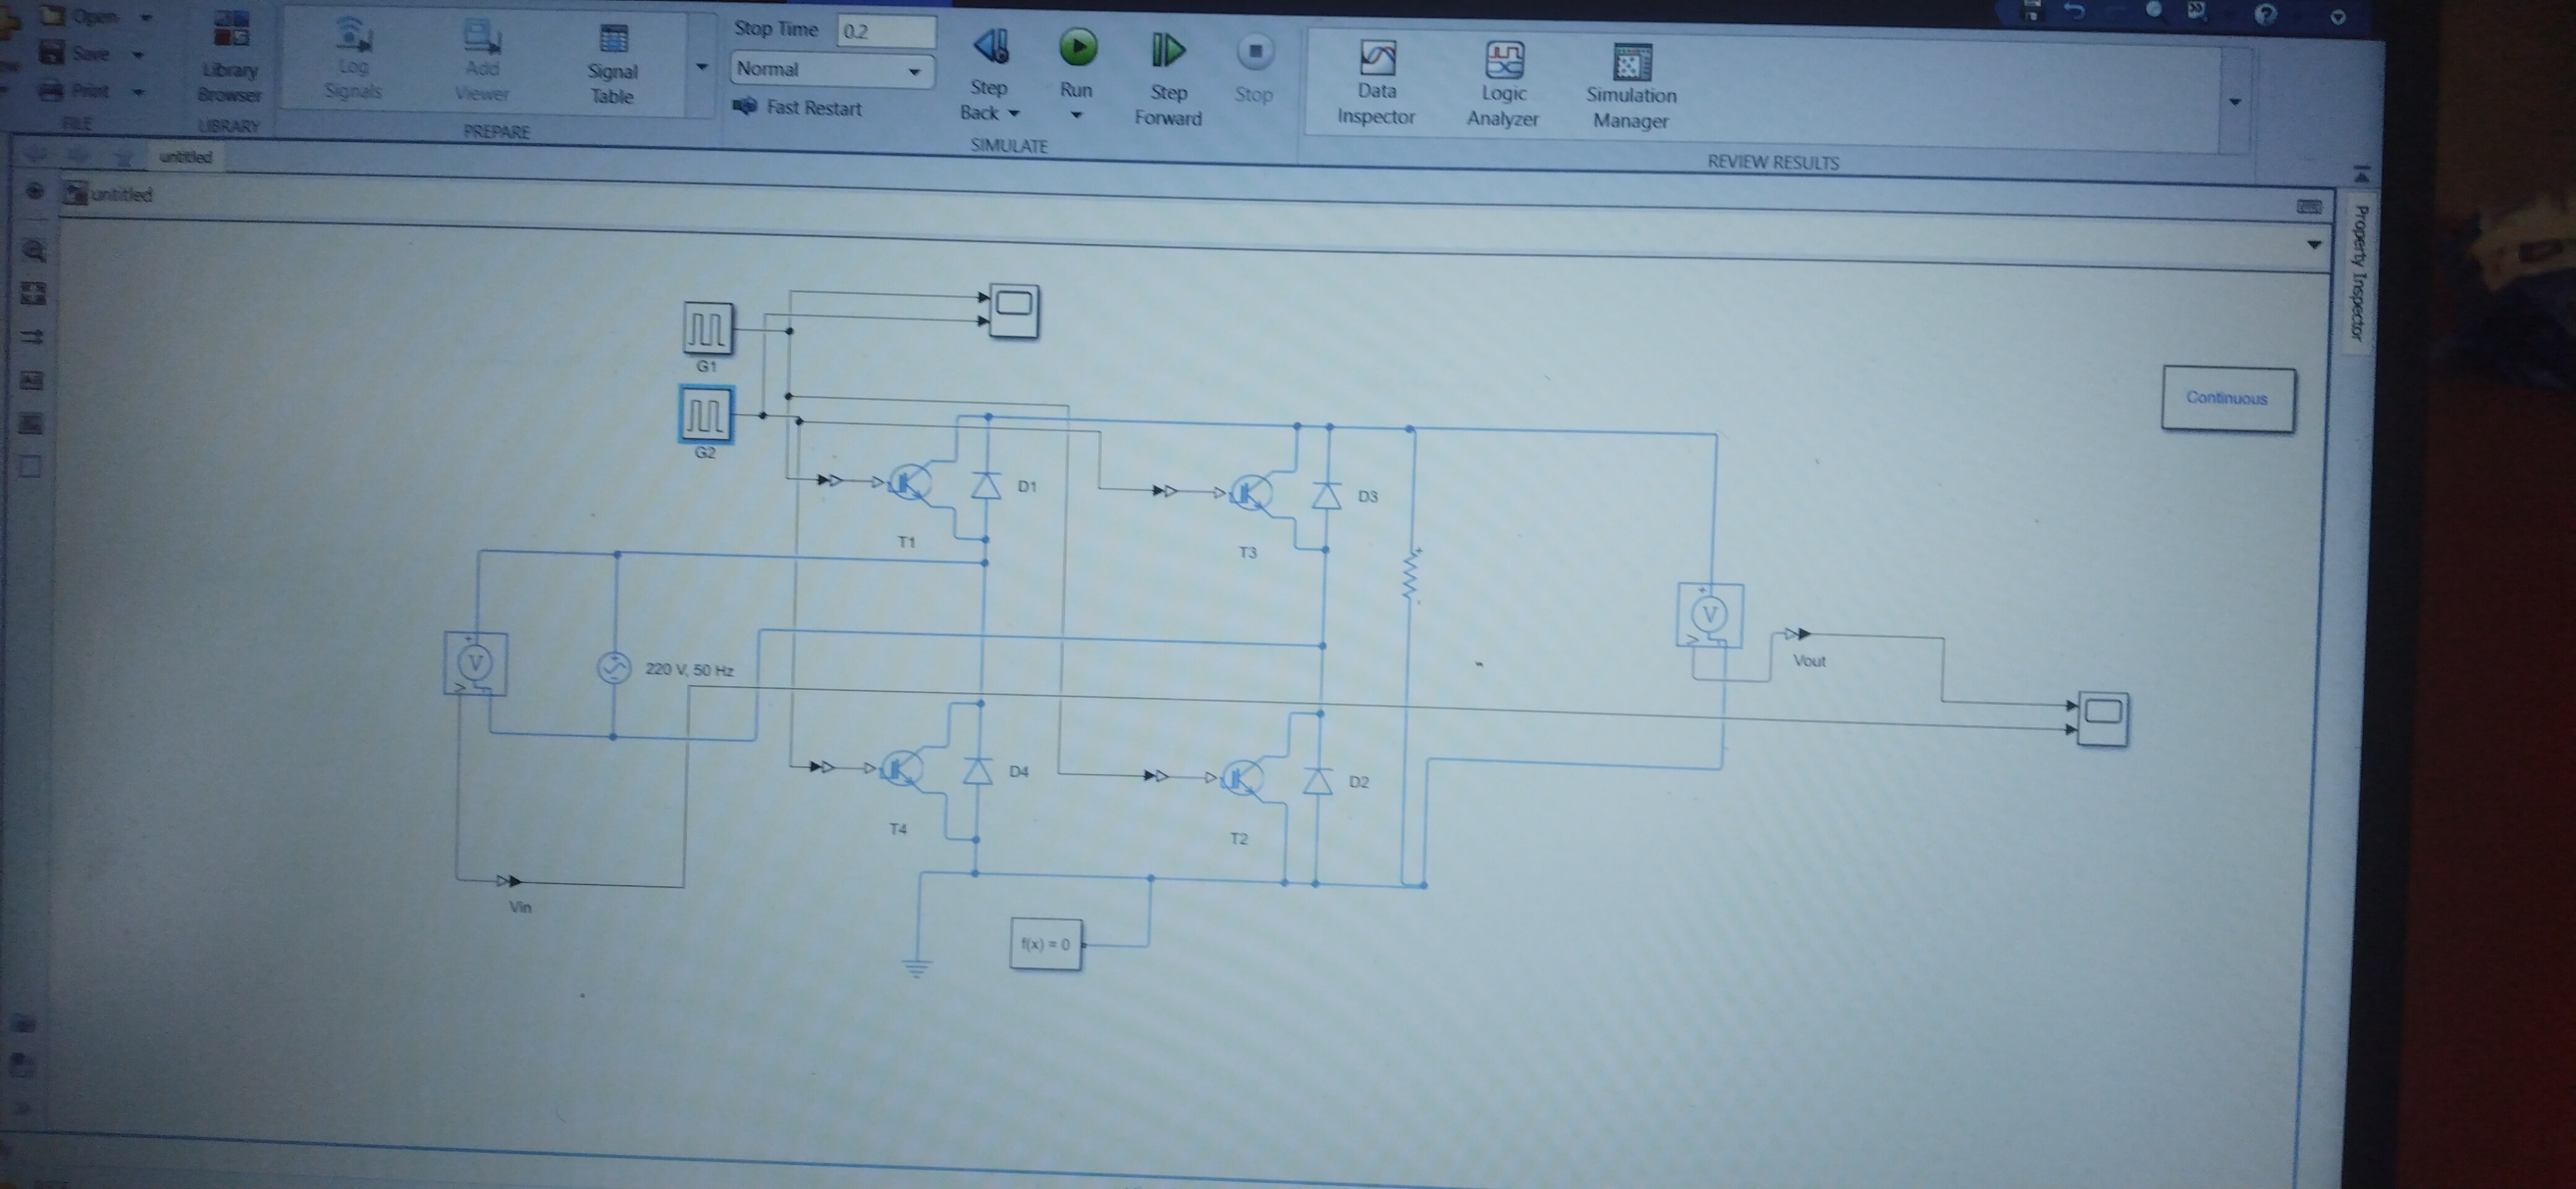The width and height of the screenshot is (2576, 1189).
Task: Click Step Forward in the Simulate section
Action: tap(1168, 50)
